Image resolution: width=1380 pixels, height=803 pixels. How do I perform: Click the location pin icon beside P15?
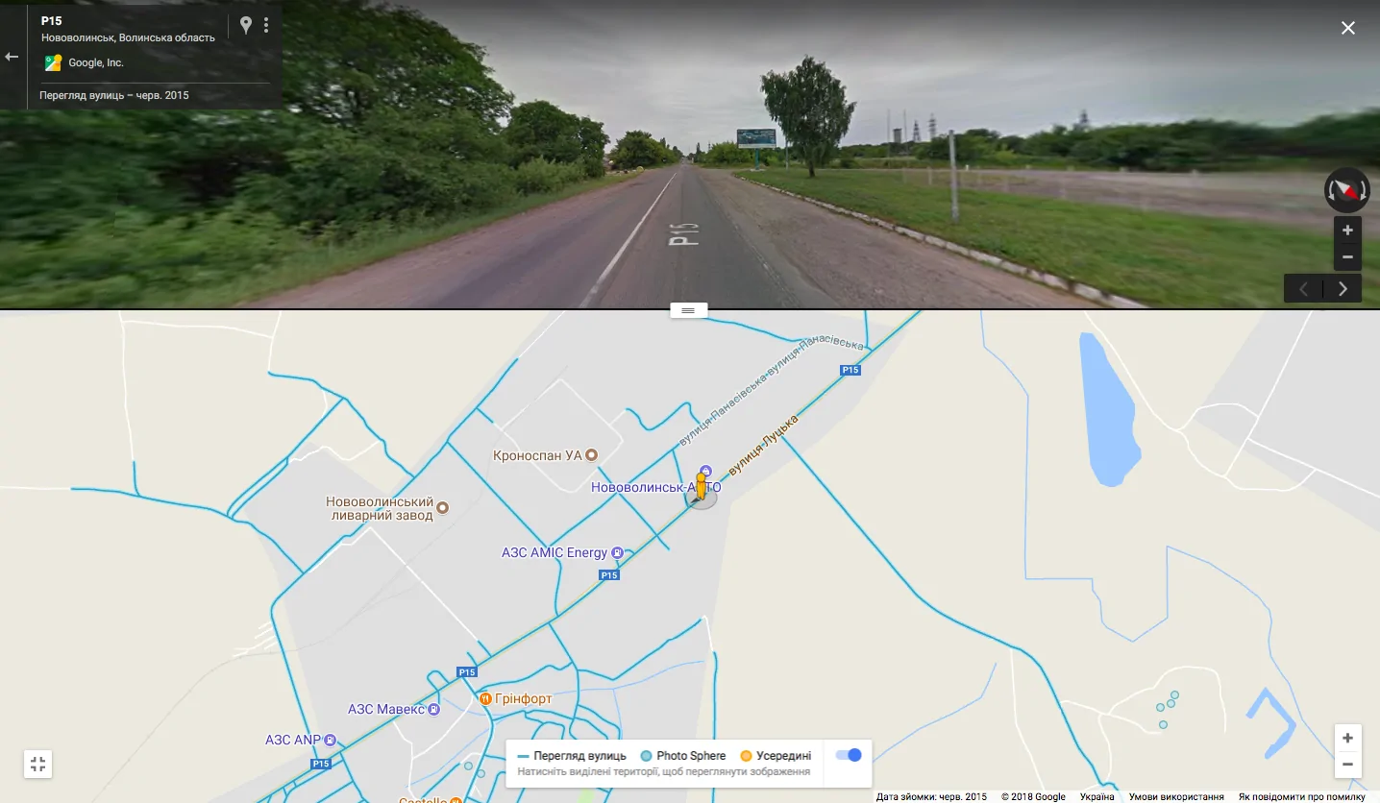click(246, 25)
